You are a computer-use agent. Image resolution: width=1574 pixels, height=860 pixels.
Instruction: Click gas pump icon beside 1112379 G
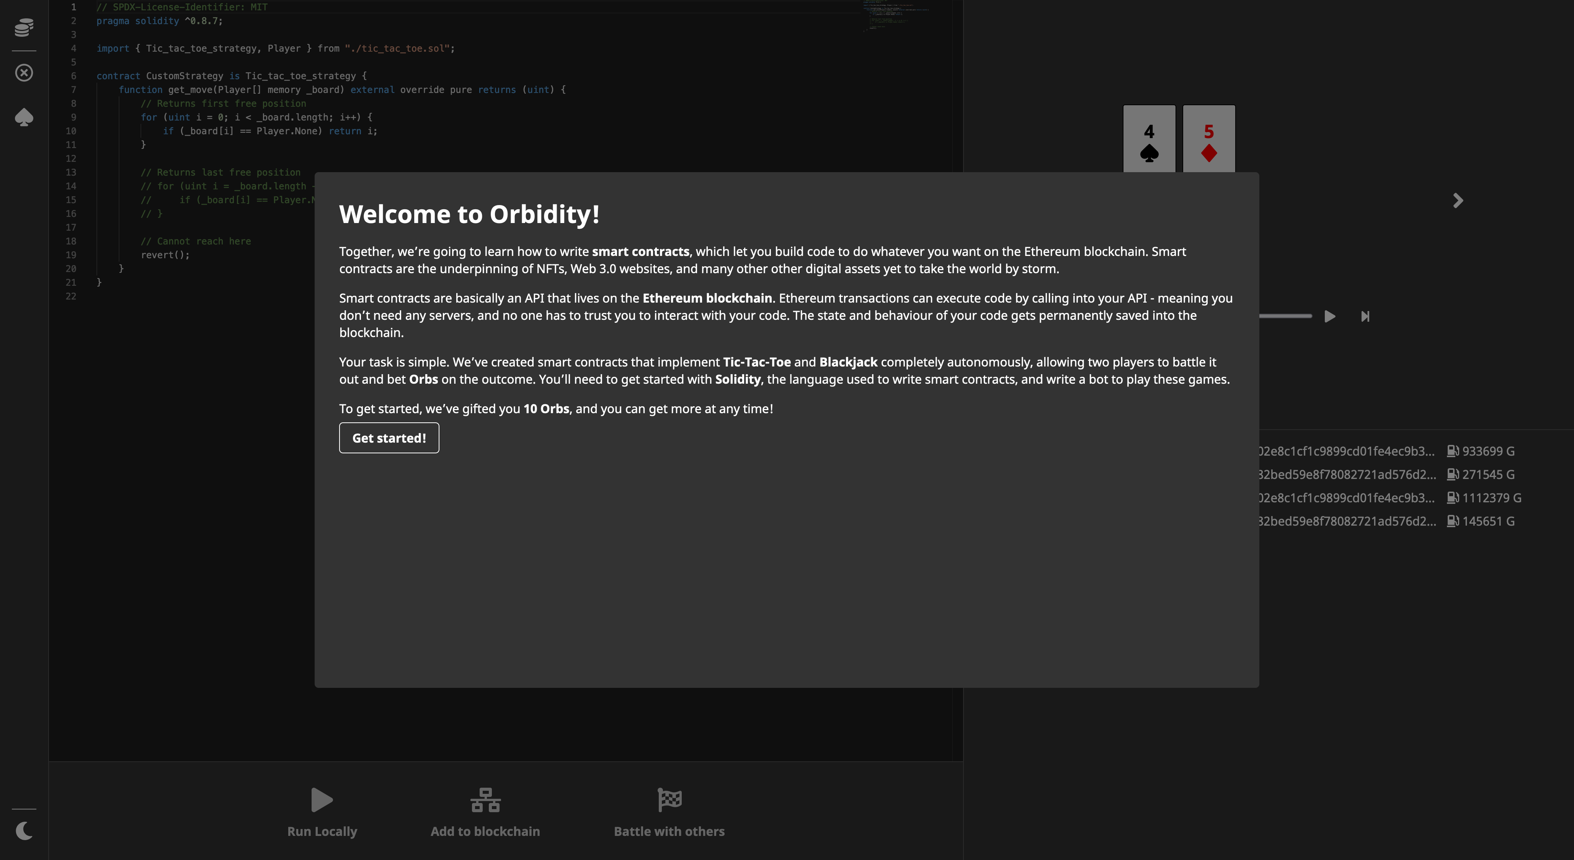(1452, 498)
